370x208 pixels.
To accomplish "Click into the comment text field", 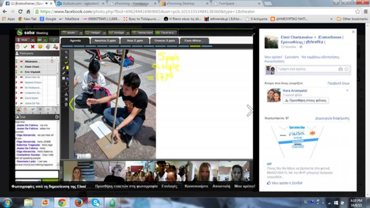I will point(306,69).
